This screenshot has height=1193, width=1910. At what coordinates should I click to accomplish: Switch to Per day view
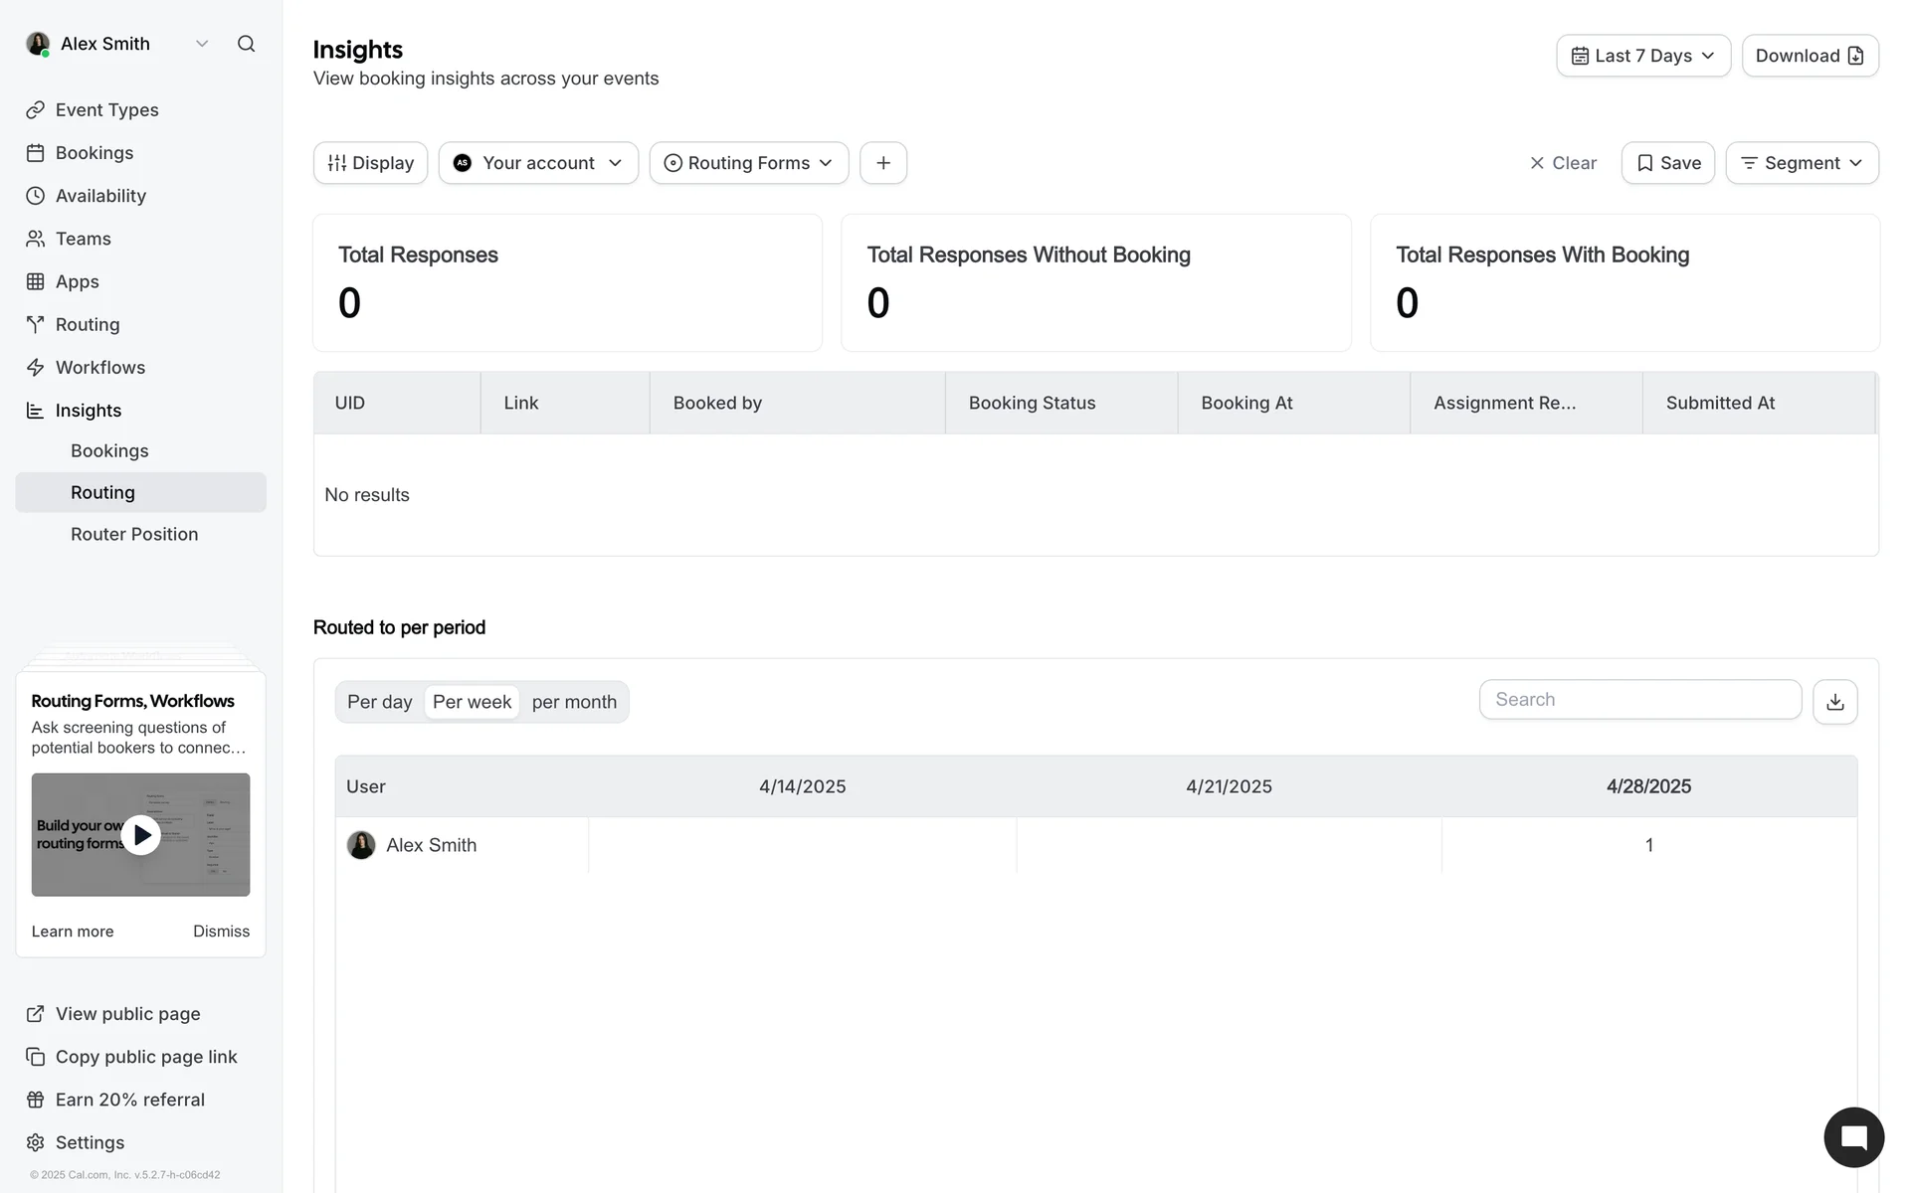(x=379, y=702)
